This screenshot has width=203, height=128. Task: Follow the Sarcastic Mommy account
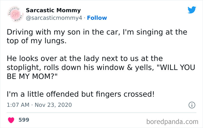[x=97, y=18]
